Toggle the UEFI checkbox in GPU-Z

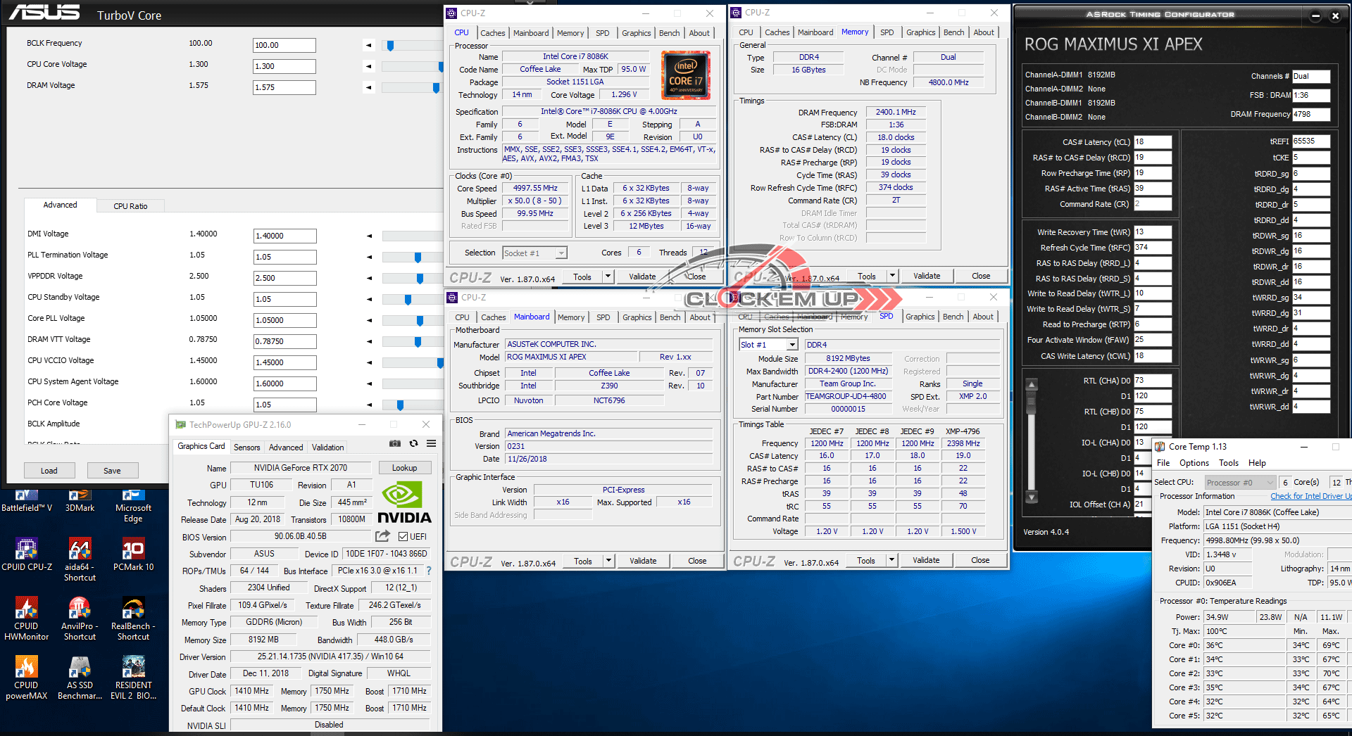click(x=403, y=537)
